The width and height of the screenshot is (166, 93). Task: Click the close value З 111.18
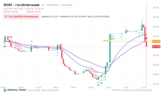(x=39, y=9)
